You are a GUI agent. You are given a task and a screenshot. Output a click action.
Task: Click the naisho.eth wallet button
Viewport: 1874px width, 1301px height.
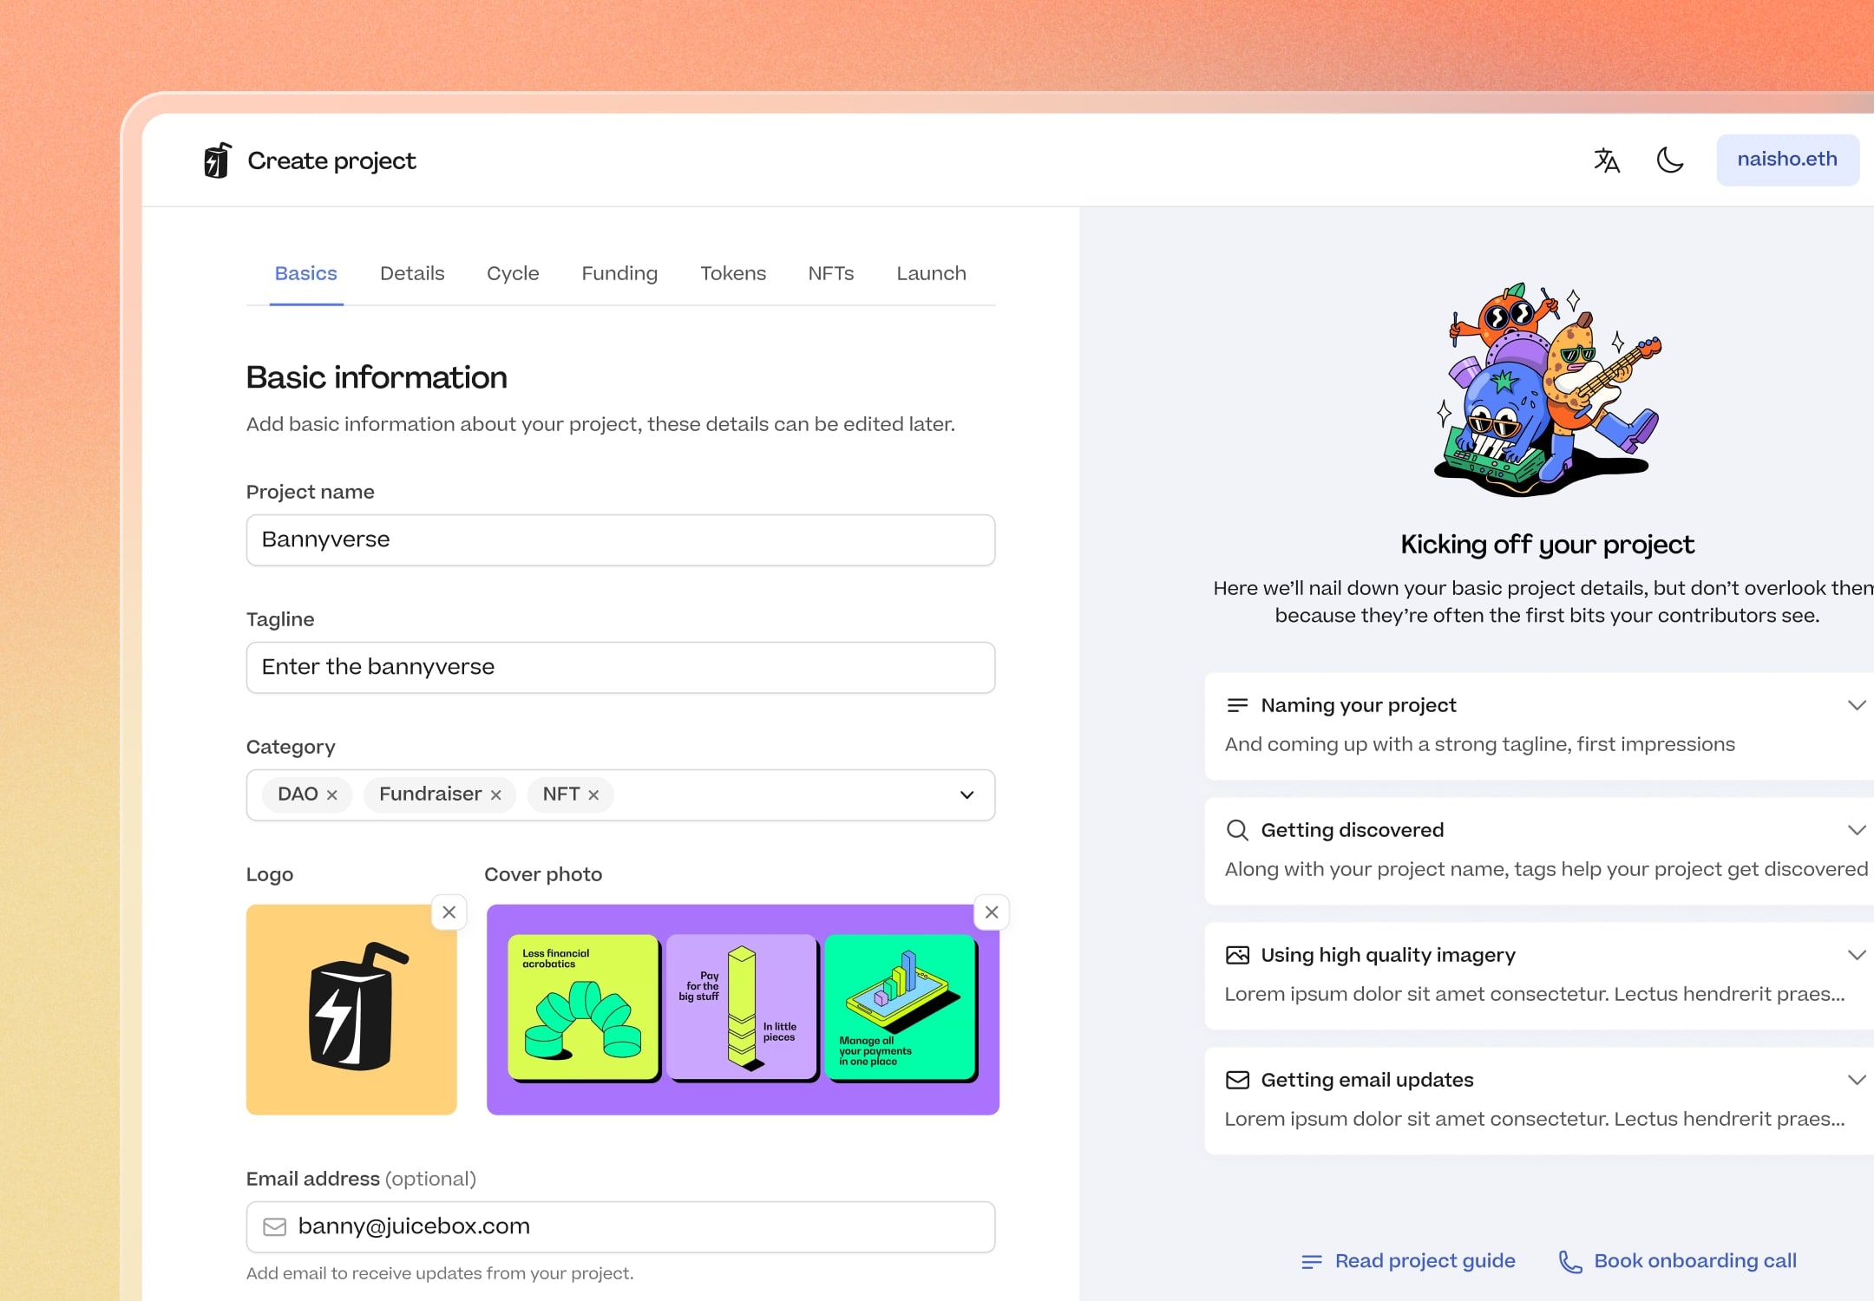1786,160
